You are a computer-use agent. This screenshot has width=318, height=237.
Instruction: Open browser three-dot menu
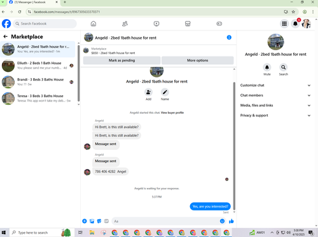coord(313,12)
